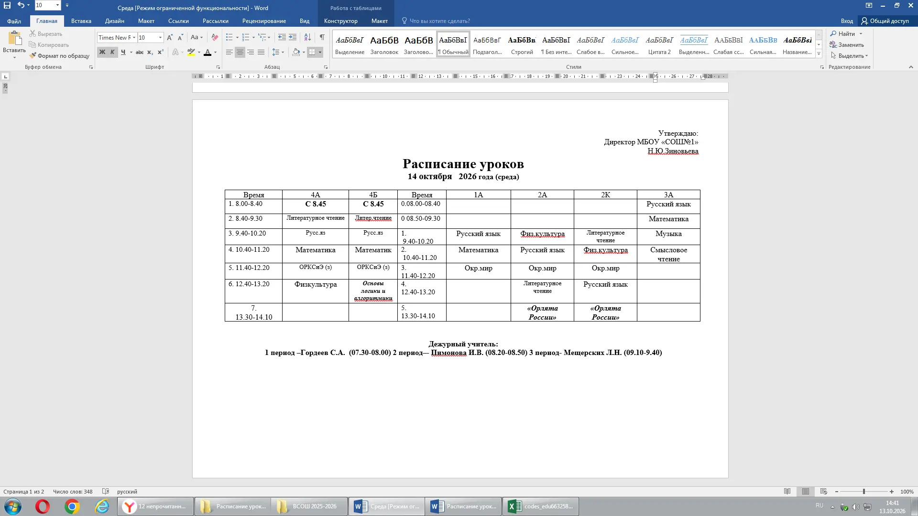
Task: Open the Конструктор table tools tab
Action: (341, 21)
